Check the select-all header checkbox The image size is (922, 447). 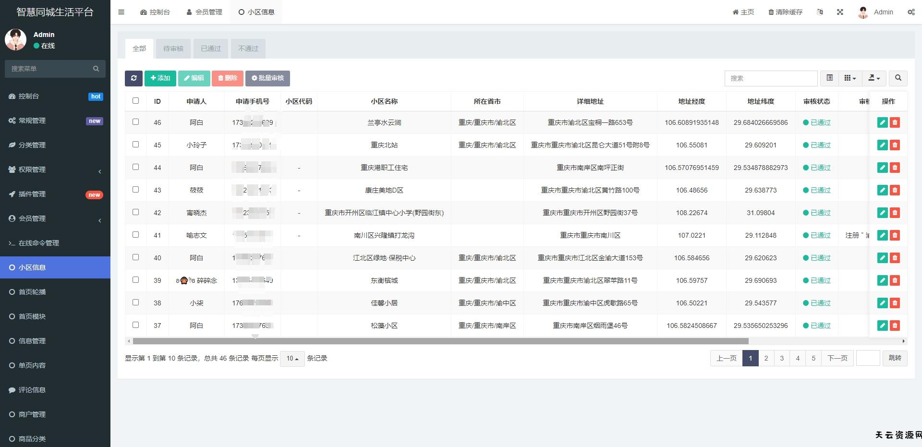pyautogui.click(x=135, y=101)
